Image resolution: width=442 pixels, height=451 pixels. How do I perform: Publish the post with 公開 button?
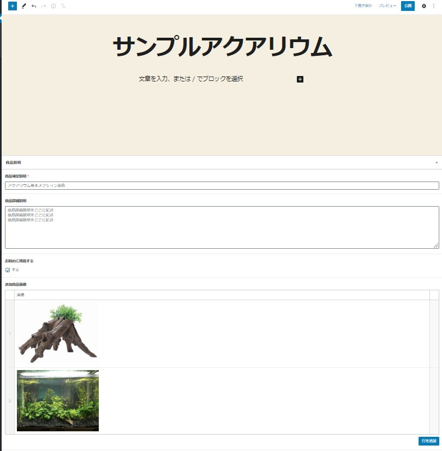[408, 6]
